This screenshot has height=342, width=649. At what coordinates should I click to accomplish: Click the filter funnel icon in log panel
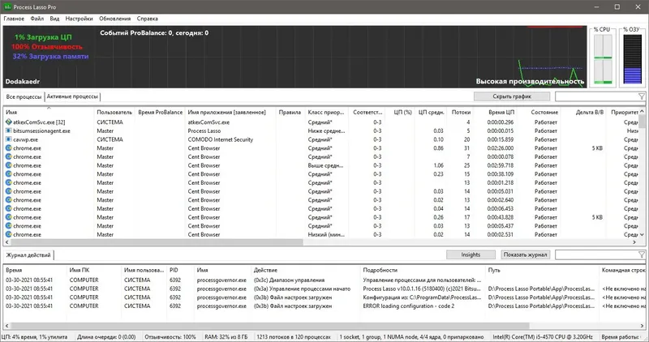[641, 254]
